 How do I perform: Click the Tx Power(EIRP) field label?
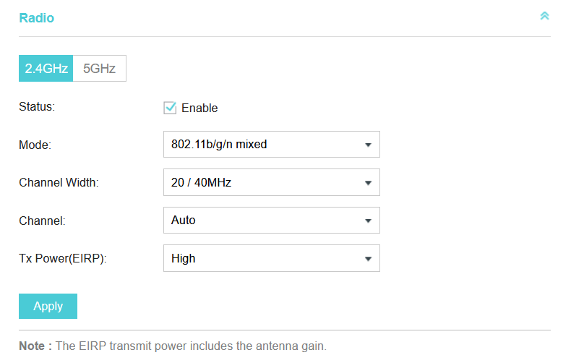[x=63, y=258]
